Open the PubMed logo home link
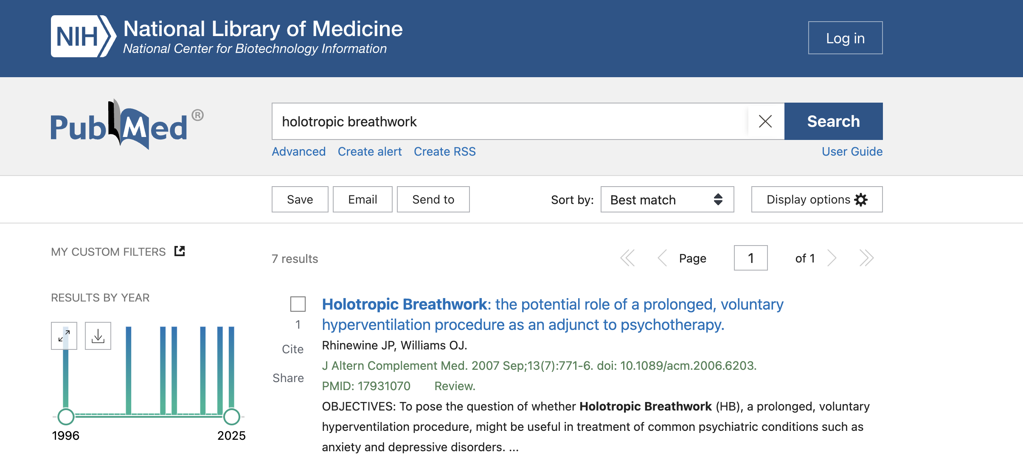Image resolution: width=1023 pixels, height=458 pixels. (x=127, y=125)
